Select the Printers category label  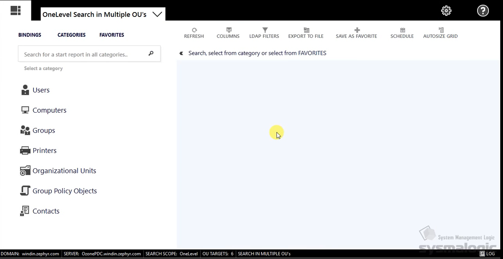45,151
